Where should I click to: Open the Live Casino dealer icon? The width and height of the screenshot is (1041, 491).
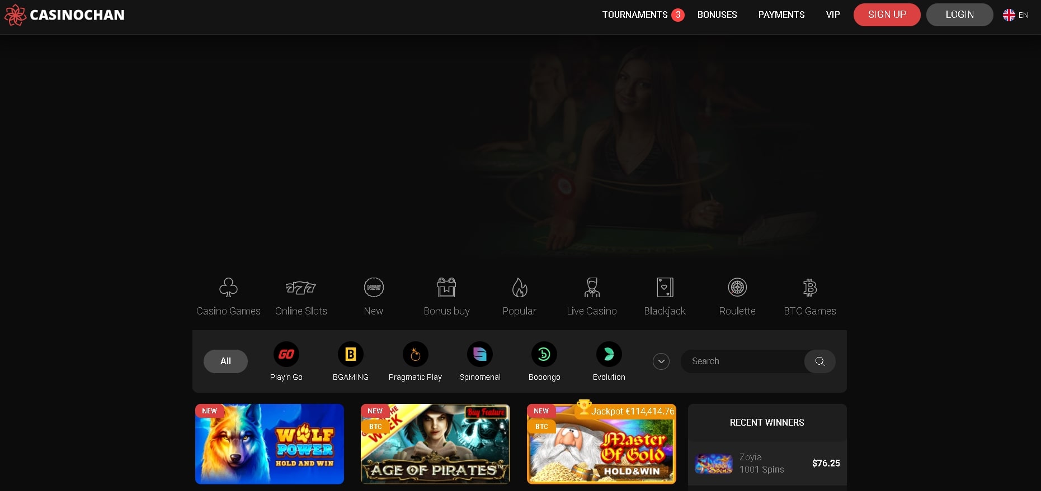point(592,287)
